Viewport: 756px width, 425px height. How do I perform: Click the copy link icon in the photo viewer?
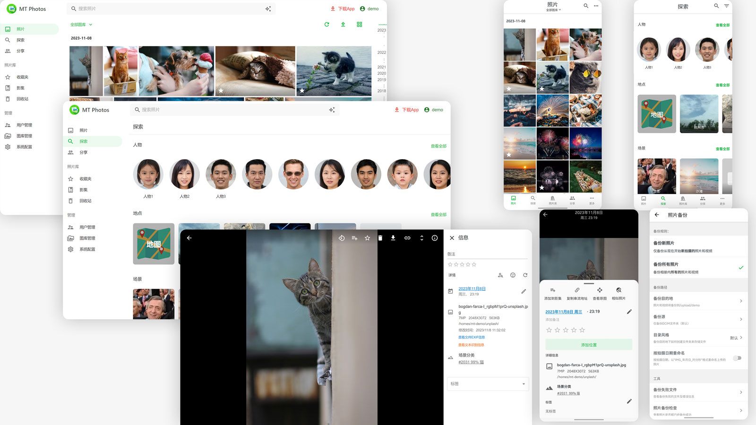(x=407, y=238)
